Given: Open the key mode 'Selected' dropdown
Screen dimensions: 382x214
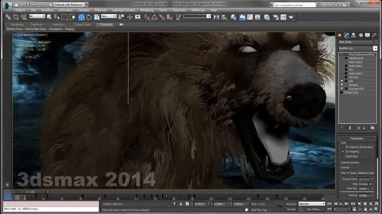Looking at the screenshot, I should point(312,204).
